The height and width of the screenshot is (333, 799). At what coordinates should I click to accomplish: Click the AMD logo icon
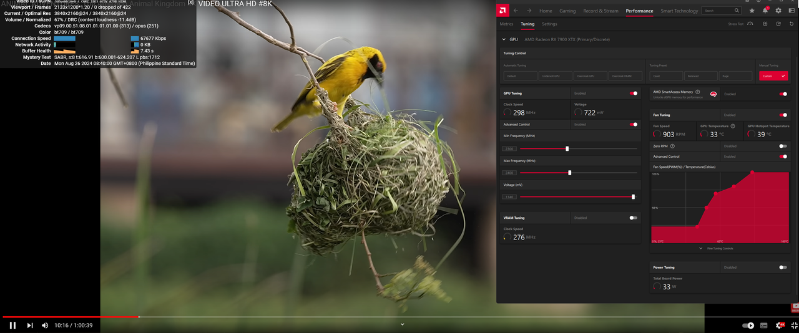(502, 10)
